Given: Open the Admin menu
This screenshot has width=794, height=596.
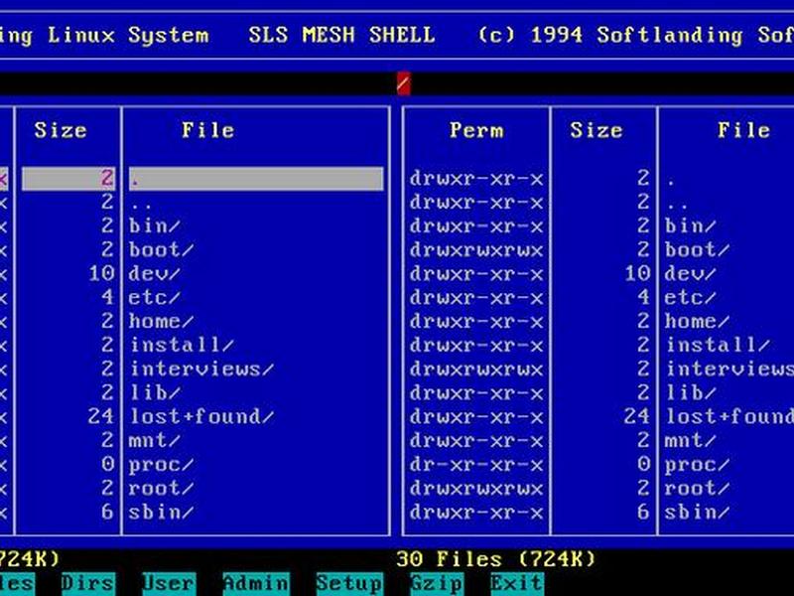Looking at the screenshot, I should click(256, 583).
